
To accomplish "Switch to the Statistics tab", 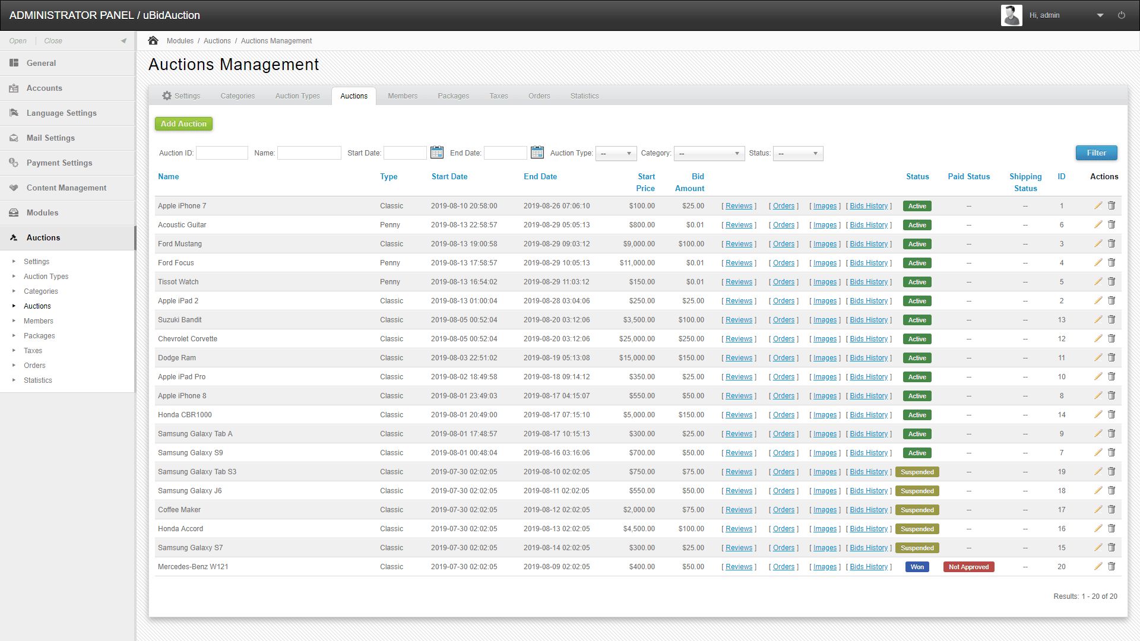I will pyautogui.click(x=584, y=96).
